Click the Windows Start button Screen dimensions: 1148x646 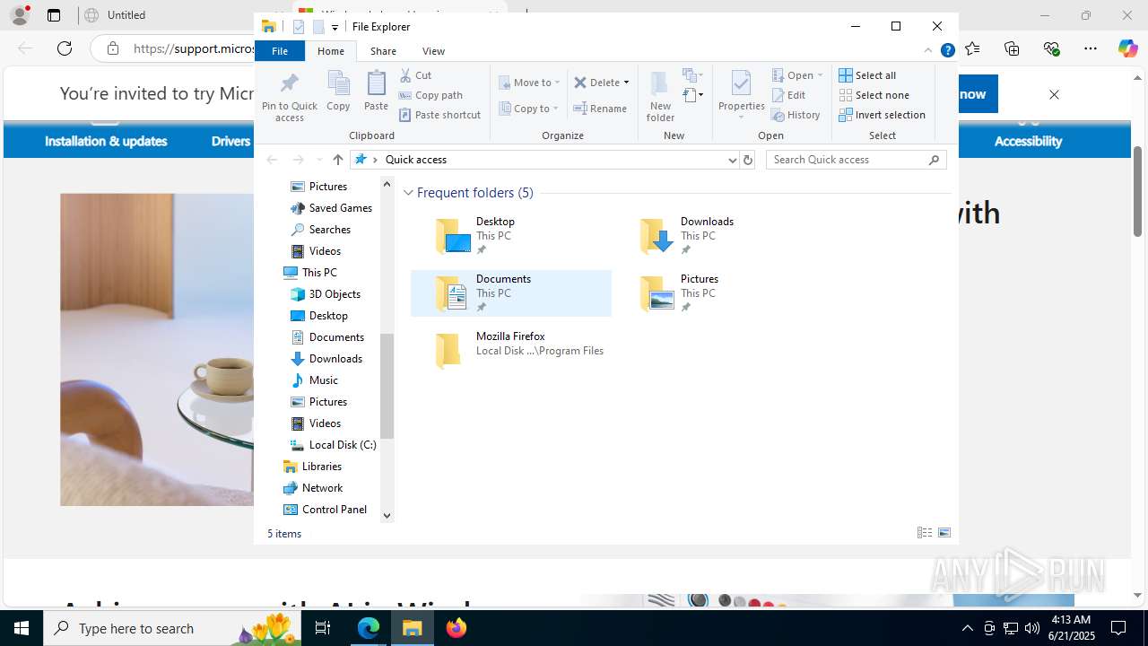pos(22,628)
